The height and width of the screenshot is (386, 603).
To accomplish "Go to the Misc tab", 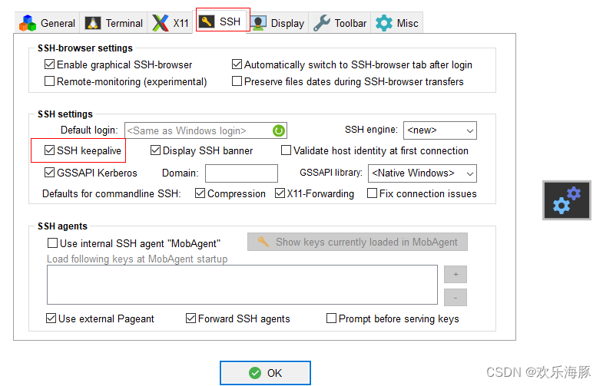I will click(397, 23).
